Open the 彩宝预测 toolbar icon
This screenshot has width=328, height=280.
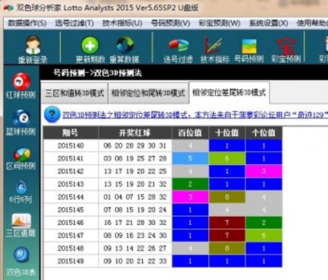tap(286, 46)
